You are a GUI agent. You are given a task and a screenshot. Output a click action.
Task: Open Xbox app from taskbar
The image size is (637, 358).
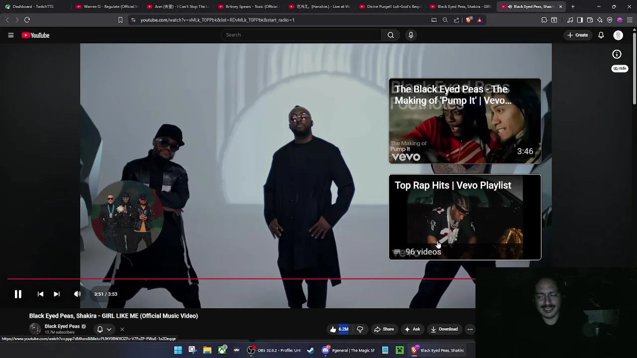(222, 350)
